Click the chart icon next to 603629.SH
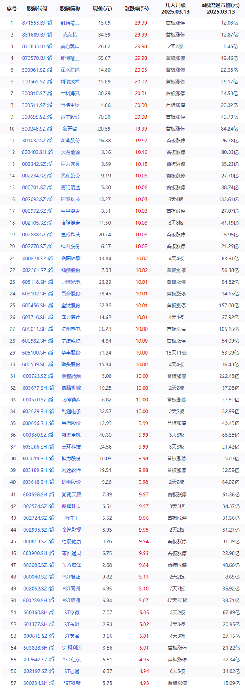 click(x=51, y=411)
